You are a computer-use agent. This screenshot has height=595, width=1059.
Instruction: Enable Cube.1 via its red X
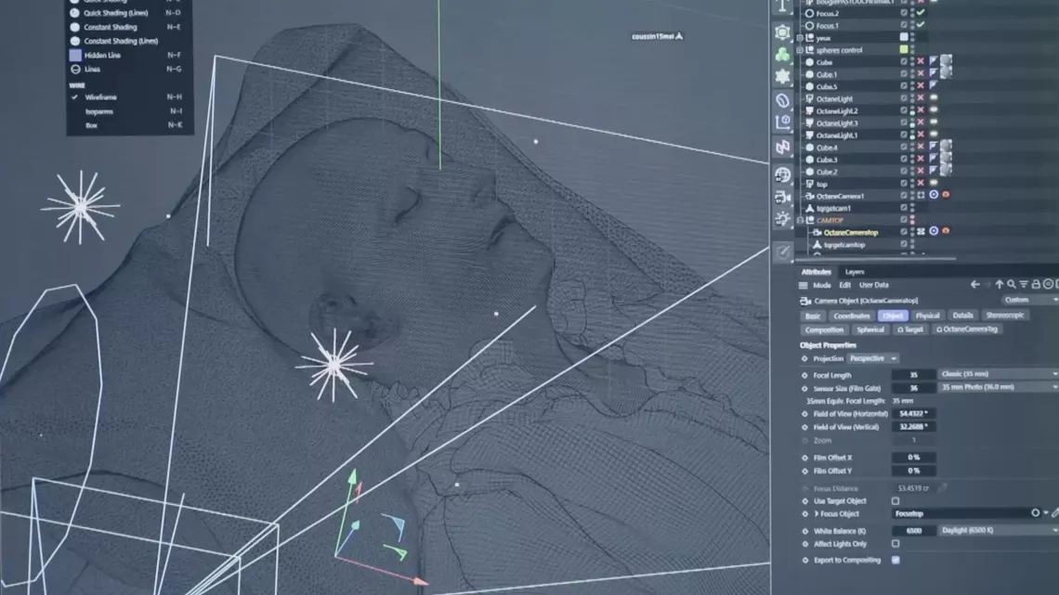click(x=921, y=73)
